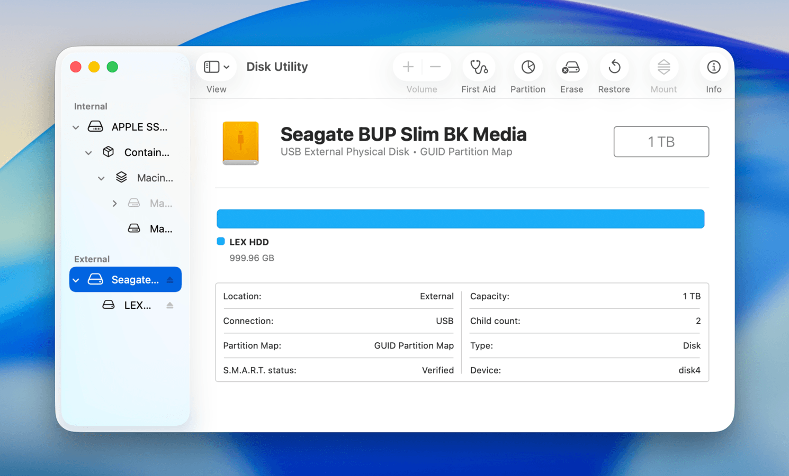The height and width of the screenshot is (476, 789).
Task: Eject the LEX volume
Action: tap(170, 305)
